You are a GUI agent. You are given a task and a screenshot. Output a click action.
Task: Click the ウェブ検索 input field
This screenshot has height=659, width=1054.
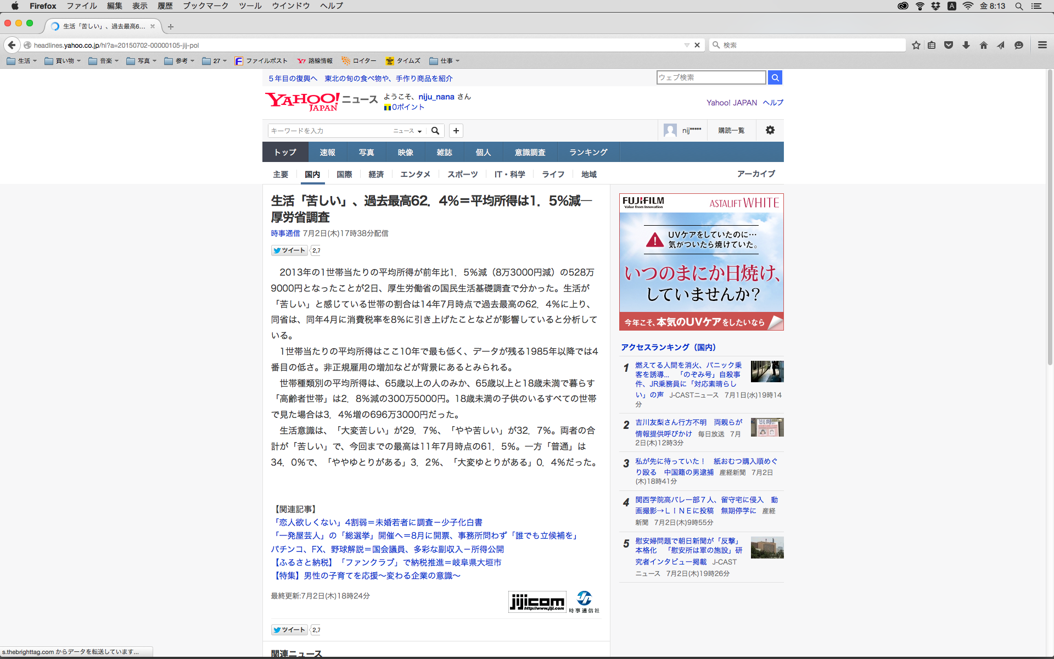point(711,77)
